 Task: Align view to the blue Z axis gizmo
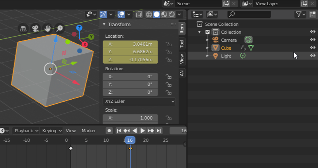(x=79, y=28)
